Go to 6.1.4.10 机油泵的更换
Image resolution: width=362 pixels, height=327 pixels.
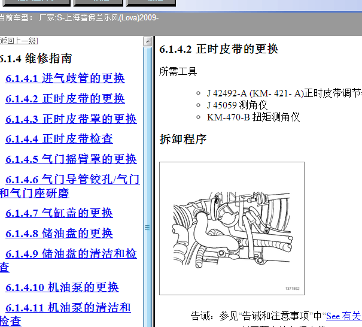[62, 287]
